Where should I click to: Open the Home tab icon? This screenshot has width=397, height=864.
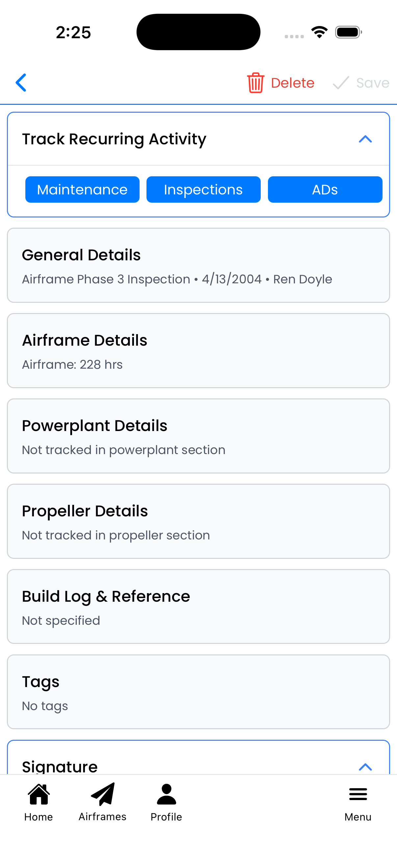point(39,794)
